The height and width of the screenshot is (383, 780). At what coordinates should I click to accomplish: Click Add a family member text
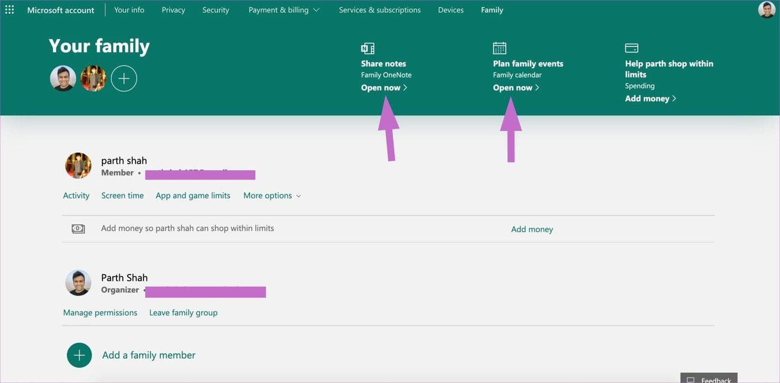[x=149, y=355]
